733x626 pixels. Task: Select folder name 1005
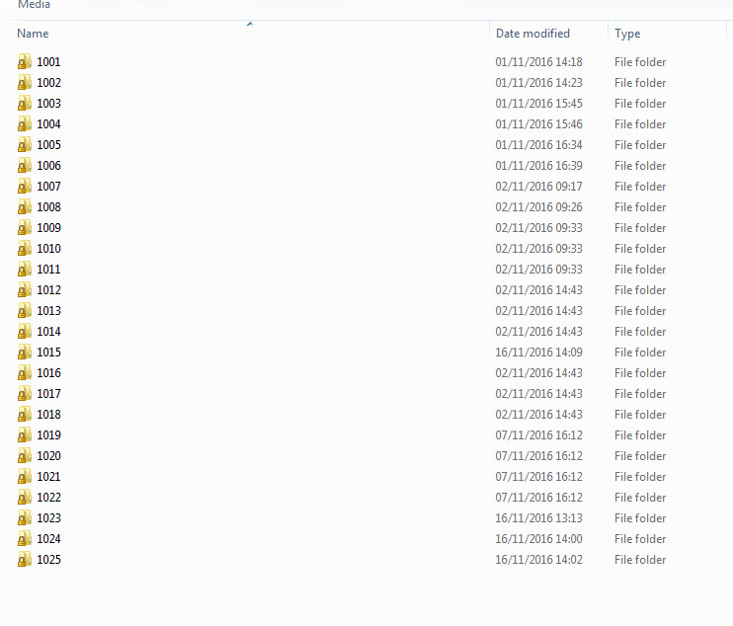click(x=48, y=145)
